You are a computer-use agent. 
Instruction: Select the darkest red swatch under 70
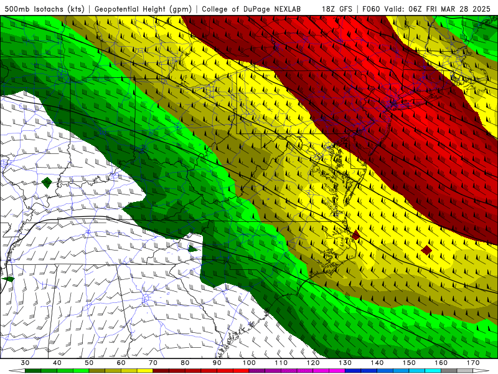[x=161, y=372]
